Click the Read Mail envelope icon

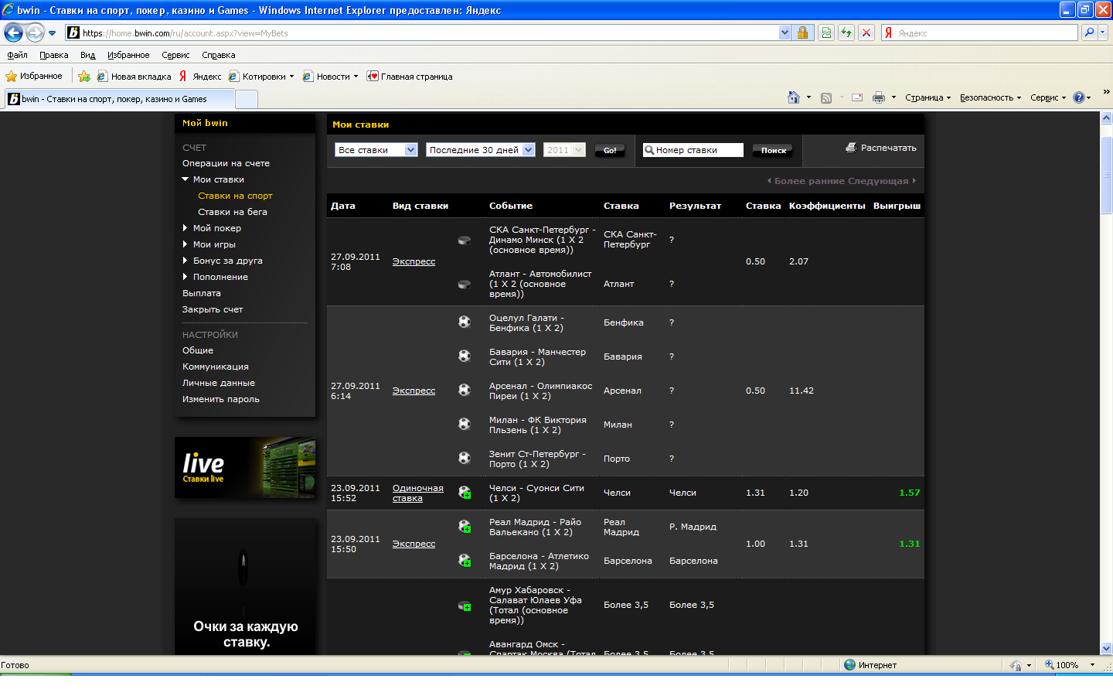tap(856, 97)
